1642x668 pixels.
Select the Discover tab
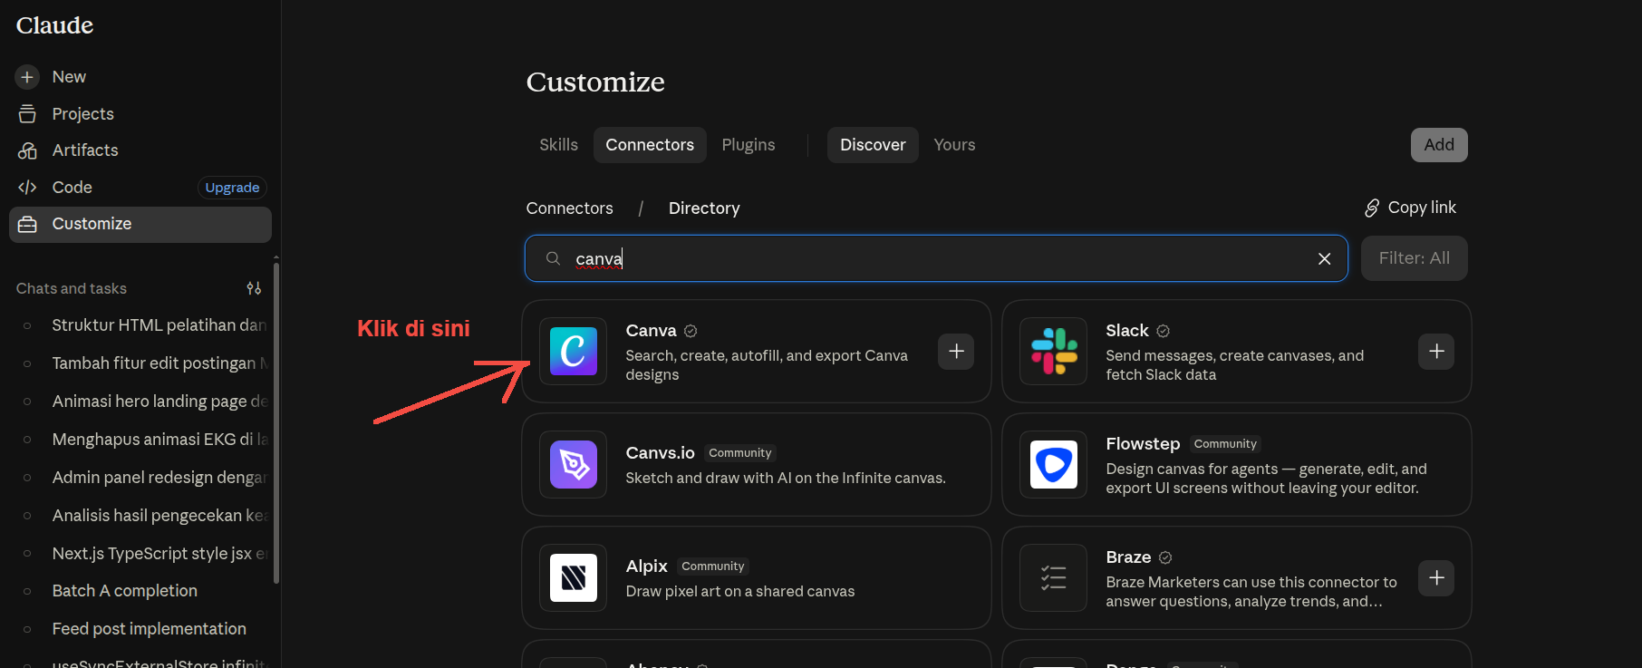click(873, 145)
